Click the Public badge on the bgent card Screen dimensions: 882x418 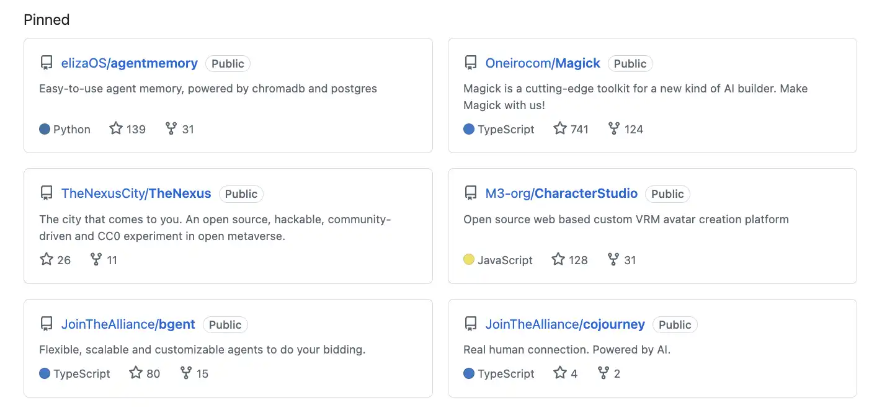[x=225, y=324]
